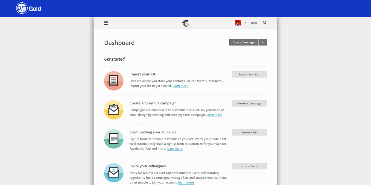This screenshot has width=371, height=185.
Task: Open learn more link about test campaigns
Action: 214,115
